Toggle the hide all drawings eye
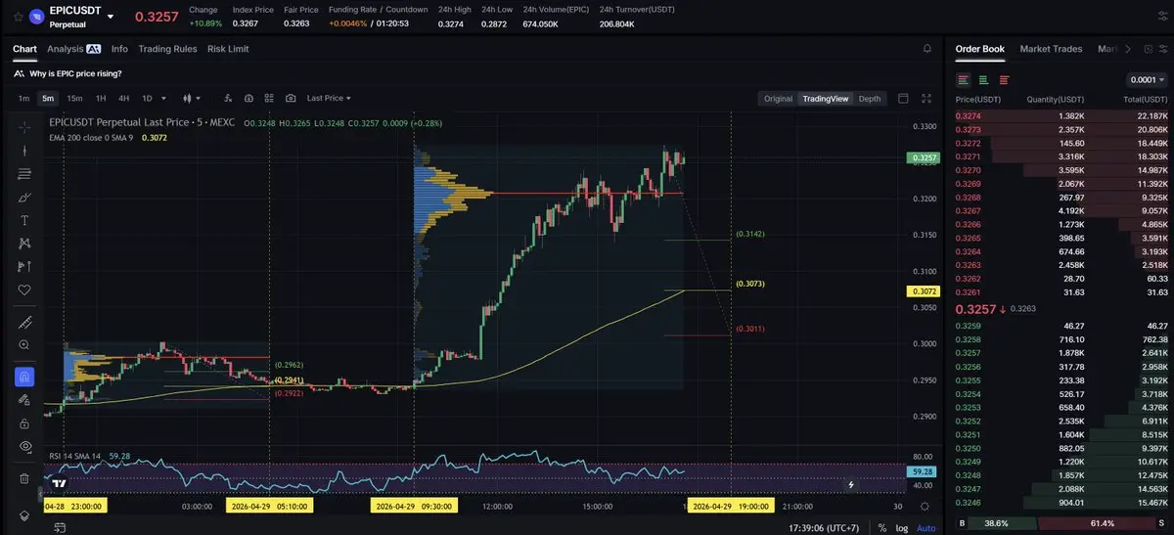1174x535 pixels. (x=24, y=446)
